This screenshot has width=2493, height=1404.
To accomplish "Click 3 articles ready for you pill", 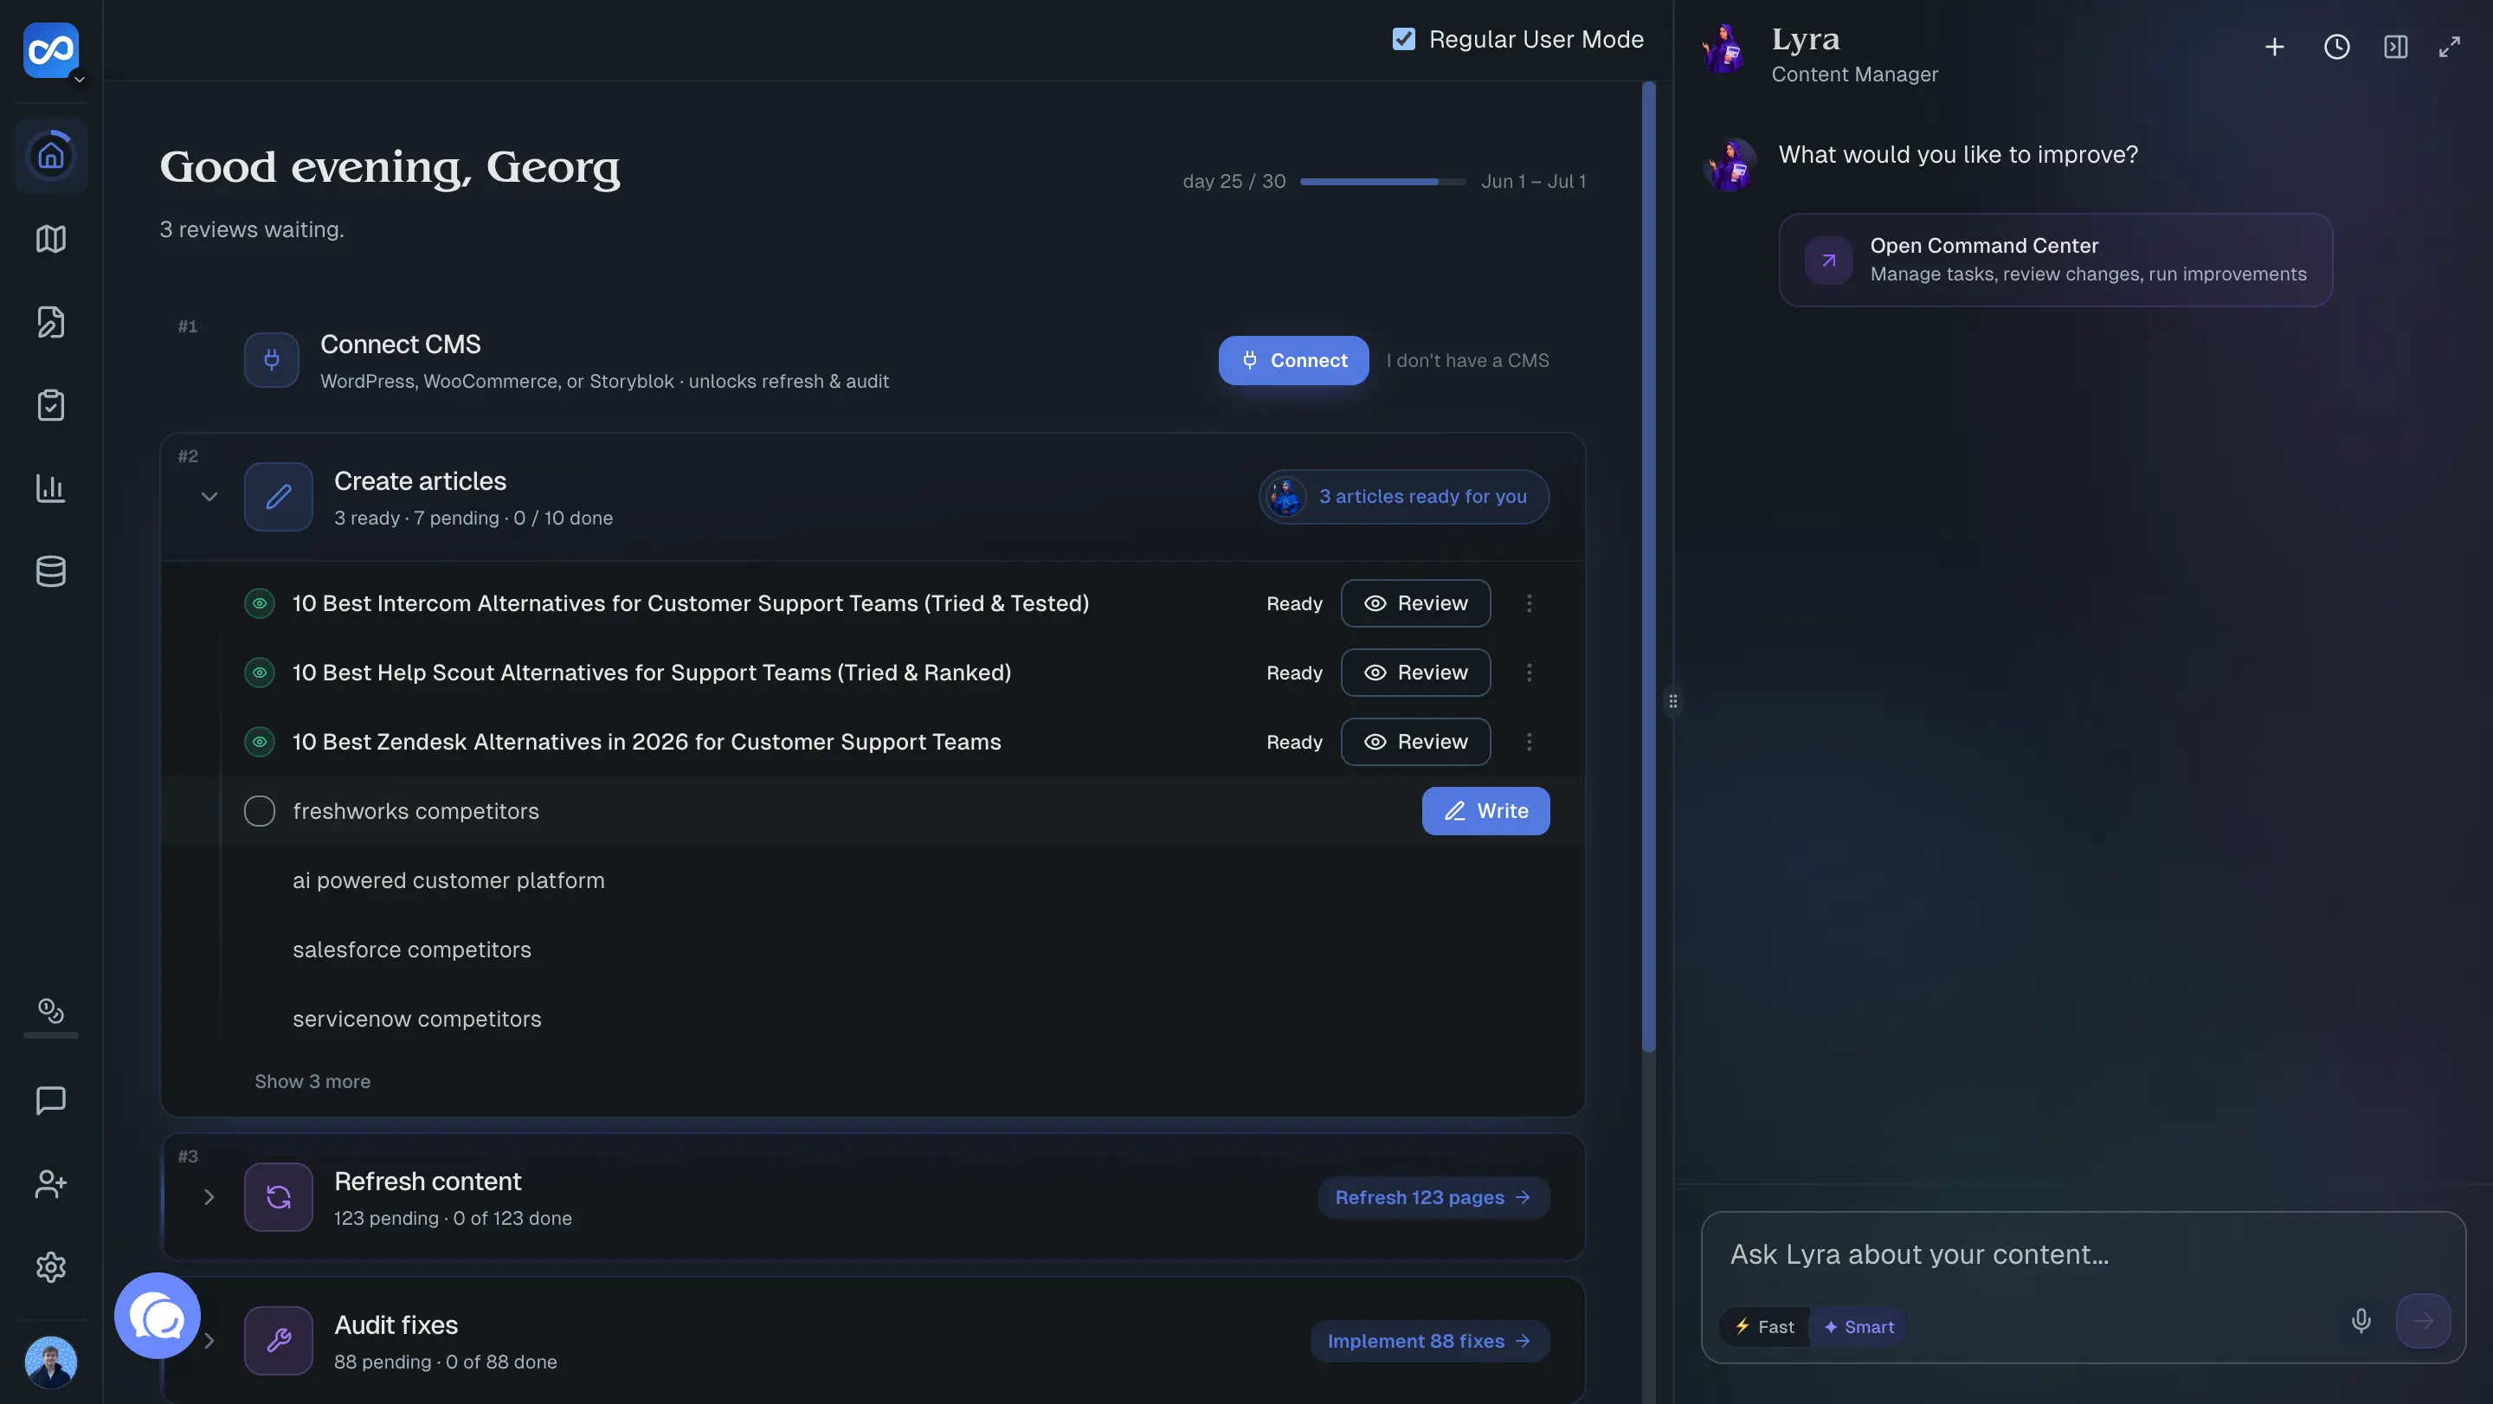I will coord(1403,496).
